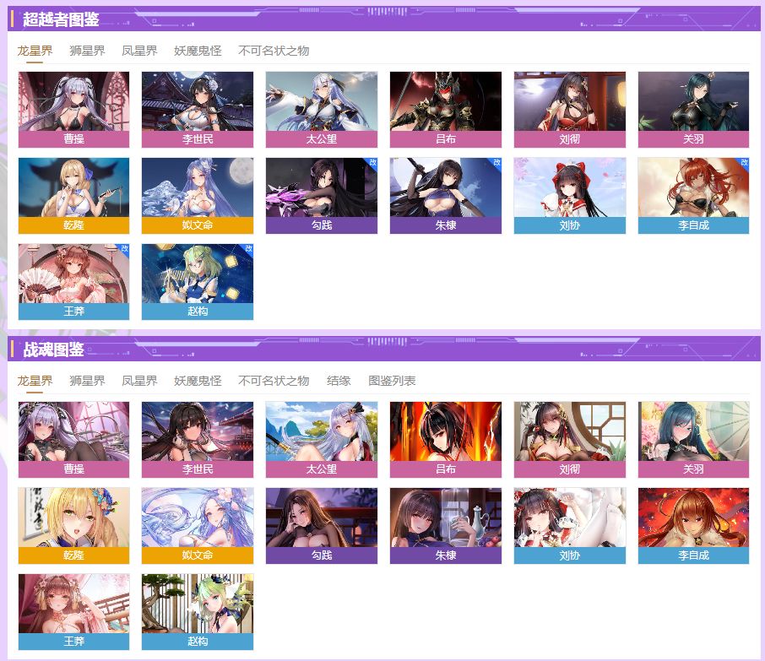The width and height of the screenshot is (765, 661).
Task: Open 李世民 card image in 超越者图鉴
Action: coord(198,101)
